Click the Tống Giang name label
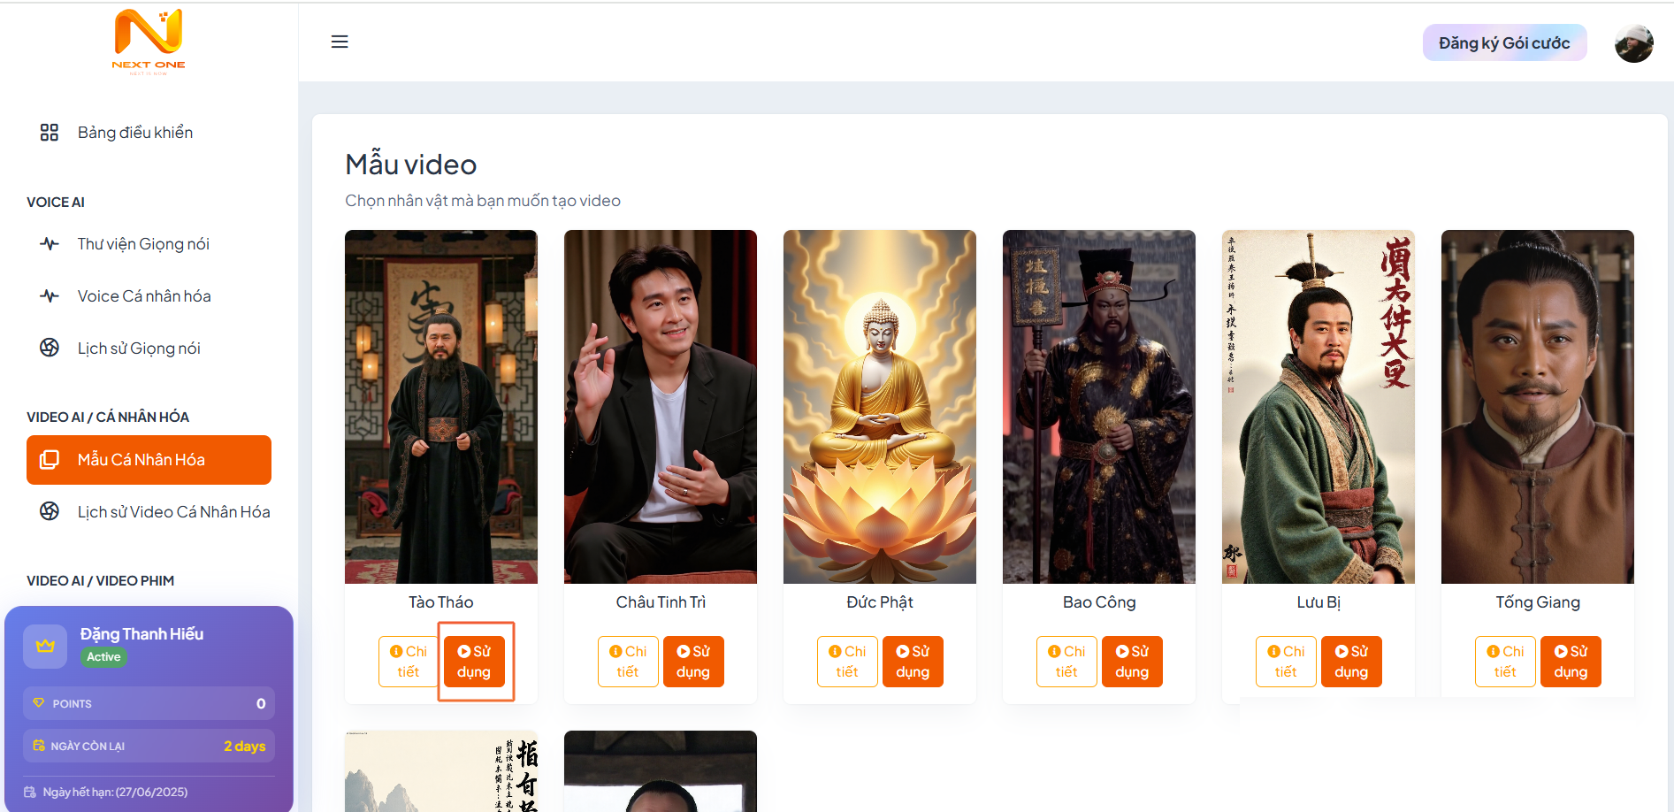Image resolution: width=1674 pixels, height=812 pixels. pos(1538,602)
